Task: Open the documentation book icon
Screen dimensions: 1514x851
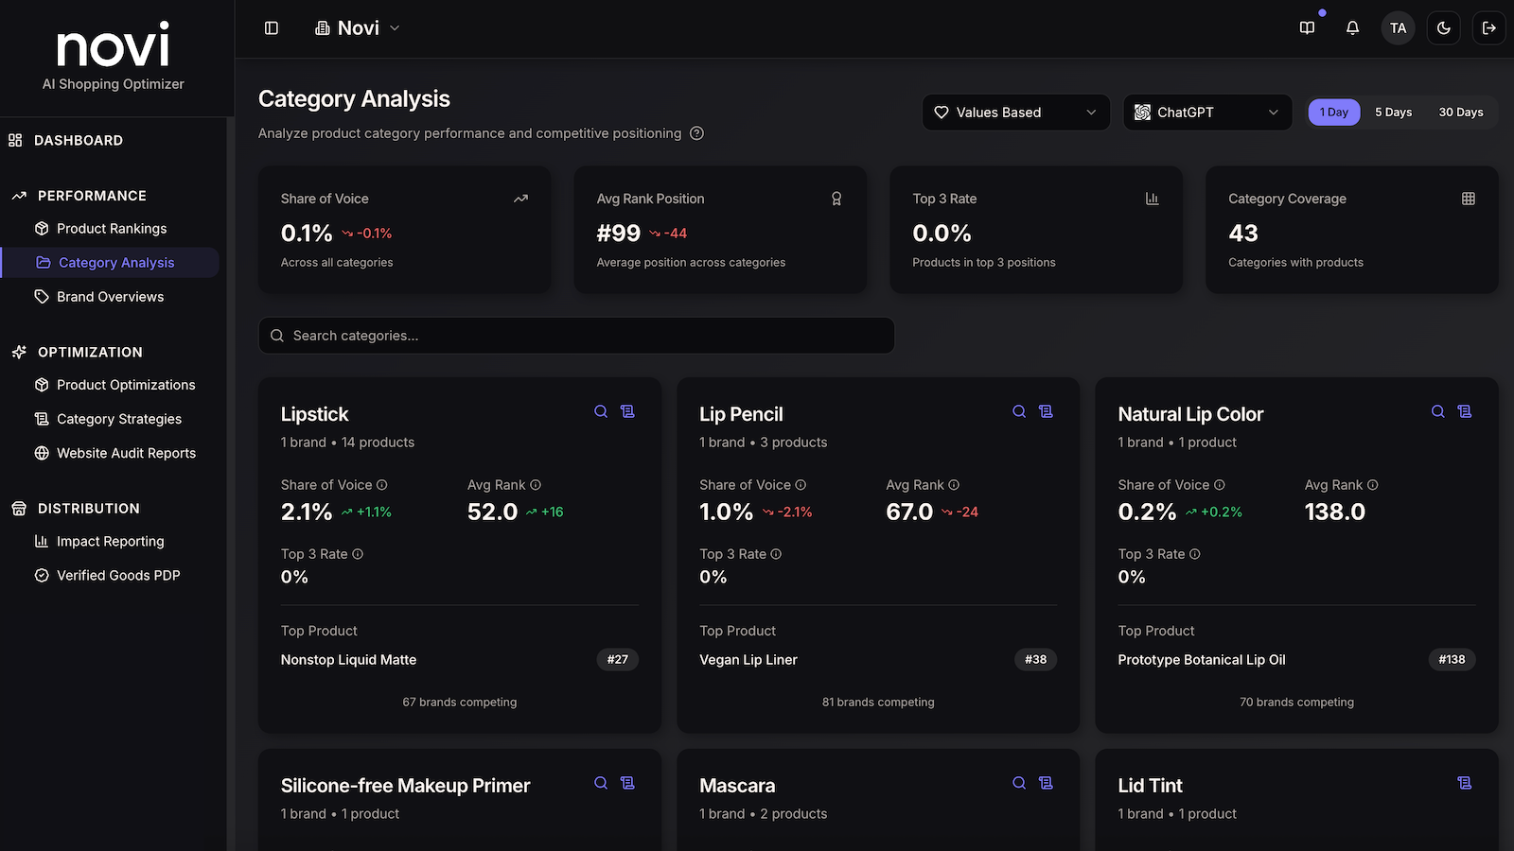Action: point(1307,28)
